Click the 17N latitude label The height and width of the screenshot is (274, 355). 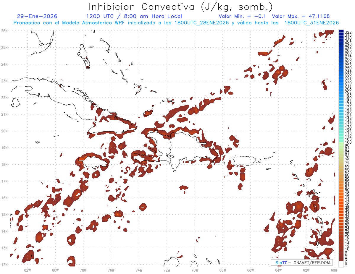pyautogui.click(x=4, y=181)
